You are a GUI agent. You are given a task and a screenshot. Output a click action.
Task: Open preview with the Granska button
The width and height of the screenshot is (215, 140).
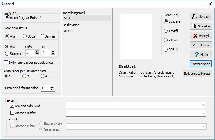point(201,26)
